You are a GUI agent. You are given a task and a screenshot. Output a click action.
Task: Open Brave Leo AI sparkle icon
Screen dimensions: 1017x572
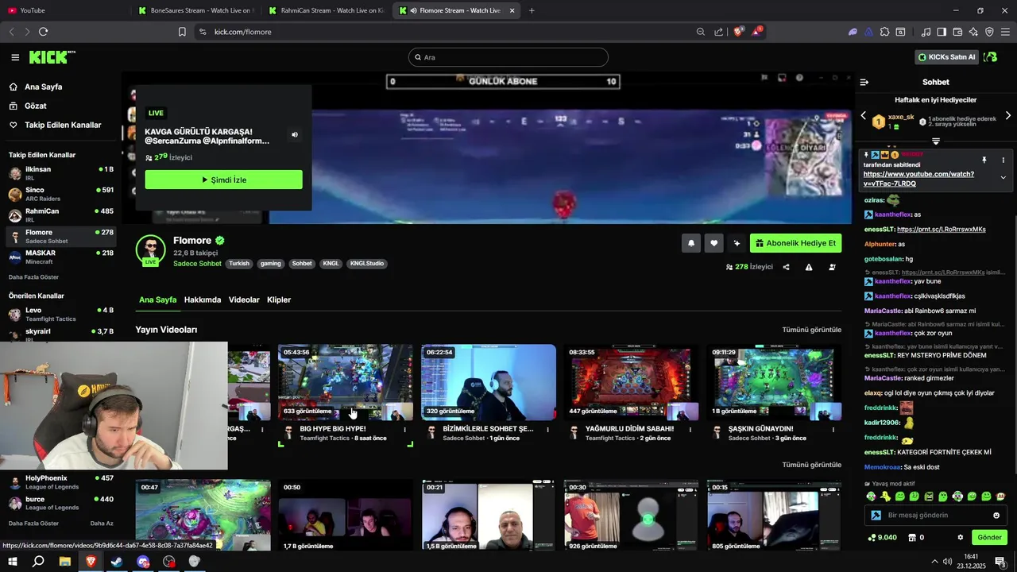point(973,32)
